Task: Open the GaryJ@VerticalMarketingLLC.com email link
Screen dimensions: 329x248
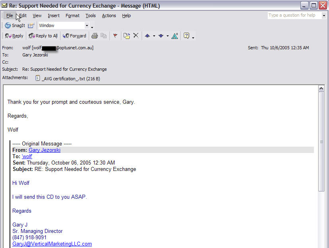Action: click(52, 244)
